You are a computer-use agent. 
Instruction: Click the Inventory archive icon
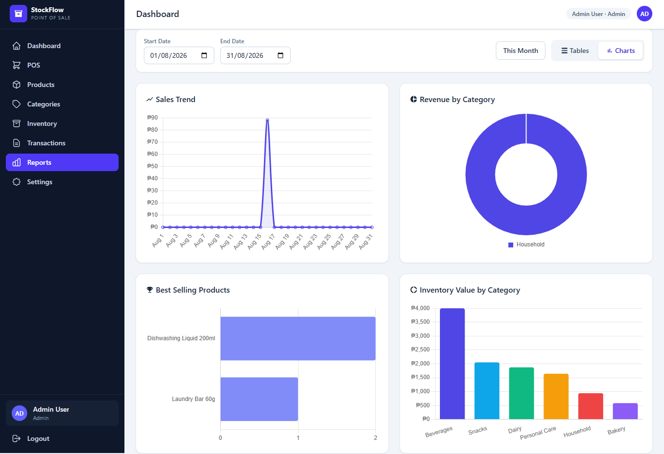[x=17, y=123]
